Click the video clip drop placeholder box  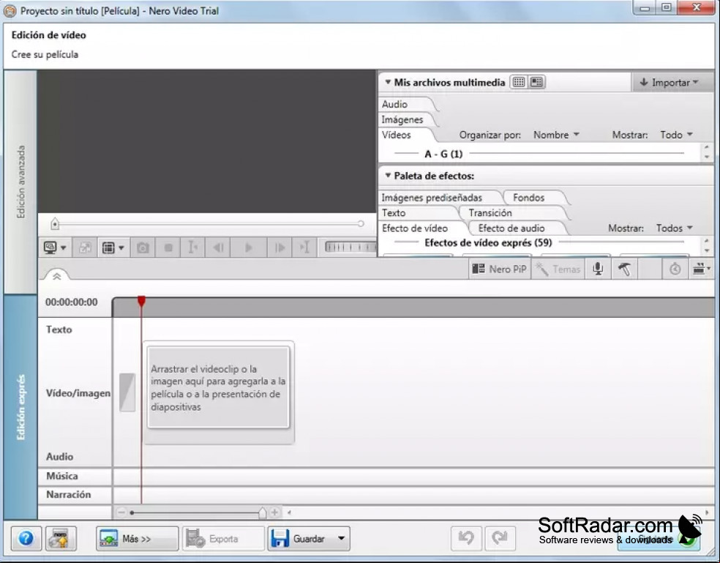click(219, 387)
